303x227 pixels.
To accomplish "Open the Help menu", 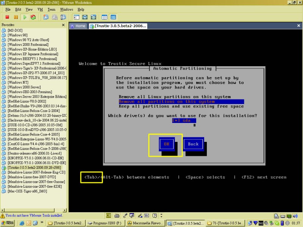I will pyautogui.click(x=81, y=9).
